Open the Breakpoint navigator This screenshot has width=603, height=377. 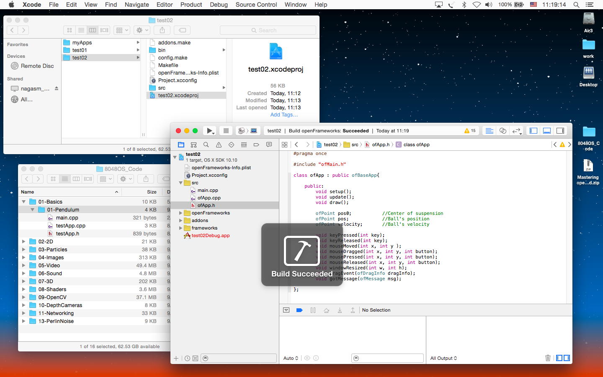pos(256,145)
